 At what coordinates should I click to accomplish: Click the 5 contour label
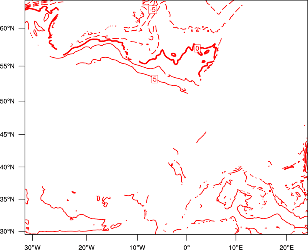pos(155,79)
